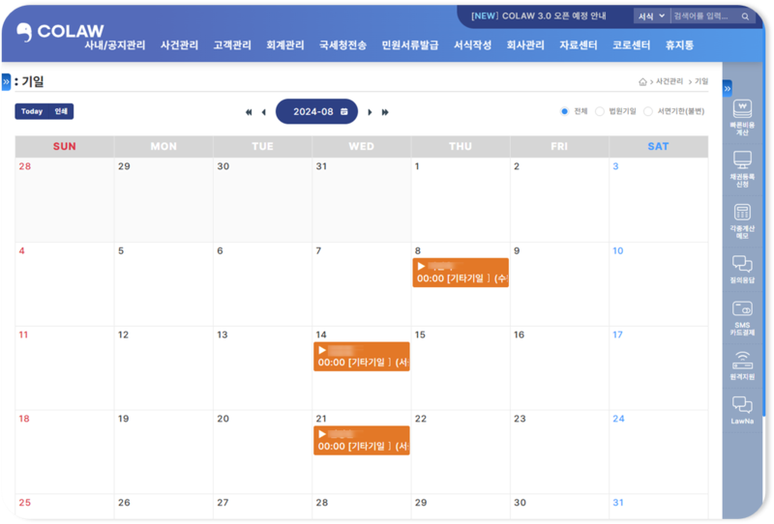Go to previous month arrow
Screen dimensions: 774x524
264,112
